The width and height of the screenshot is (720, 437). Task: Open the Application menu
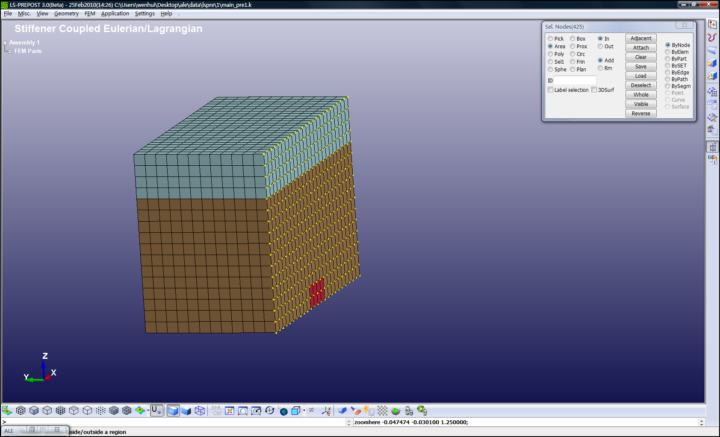[x=115, y=14]
